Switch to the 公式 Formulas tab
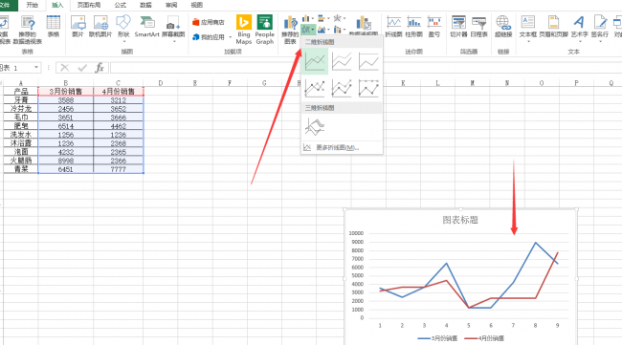This screenshot has height=345, width=622. pos(121,5)
